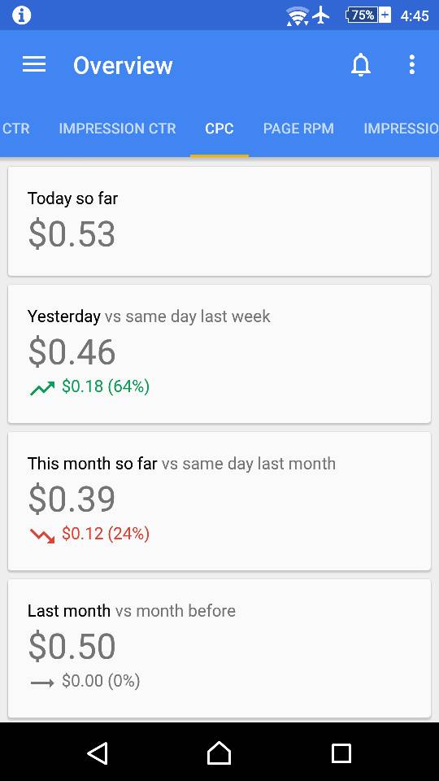Screen dimensions: 439x781
Task: Open the hamburger navigation menu
Action: (x=34, y=65)
